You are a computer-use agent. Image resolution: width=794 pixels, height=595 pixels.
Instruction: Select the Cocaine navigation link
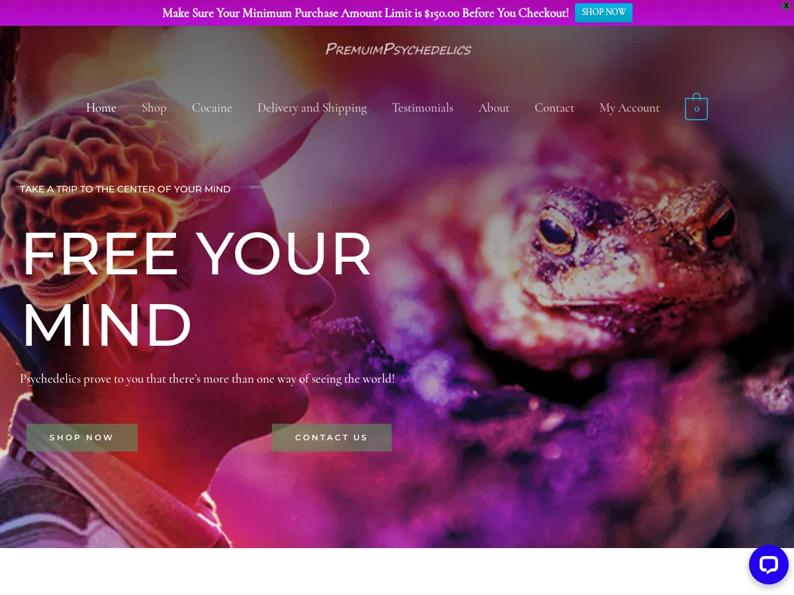(x=212, y=108)
